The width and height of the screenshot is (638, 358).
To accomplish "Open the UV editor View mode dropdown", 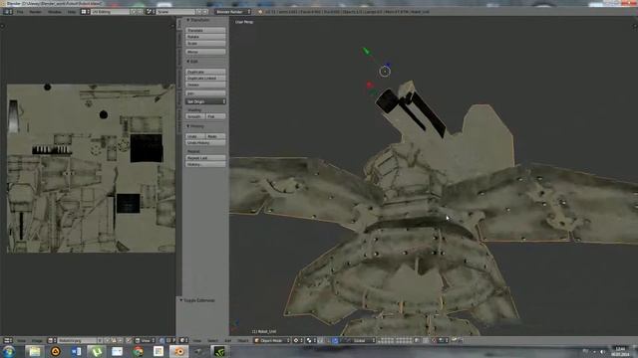I will pyautogui.click(x=145, y=340).
